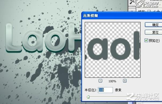Click the collapsed panel icon below tool presets
Screen dimensions: 162x104
coord(132,11)
